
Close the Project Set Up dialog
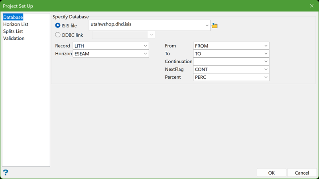coord(311,6)
